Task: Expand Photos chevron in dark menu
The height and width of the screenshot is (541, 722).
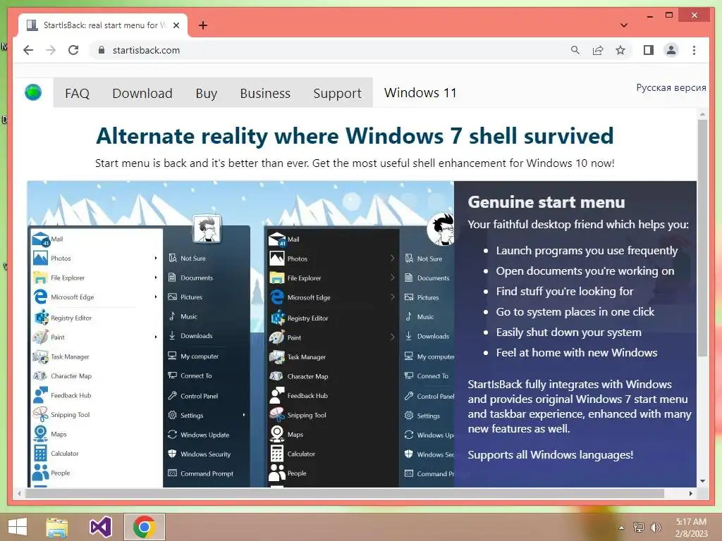Action: tap(392, 259)
